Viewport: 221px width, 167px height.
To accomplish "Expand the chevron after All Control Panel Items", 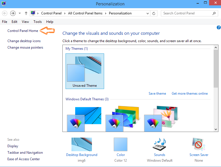I will [106, 13].
